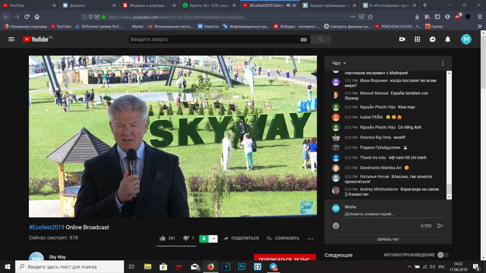Screen dimensions: 486x273
Task: Open YouTube notifications bell
Action: (x=448, y=39)
